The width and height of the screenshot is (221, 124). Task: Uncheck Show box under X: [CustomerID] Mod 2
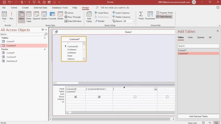(x=99, y=97)
